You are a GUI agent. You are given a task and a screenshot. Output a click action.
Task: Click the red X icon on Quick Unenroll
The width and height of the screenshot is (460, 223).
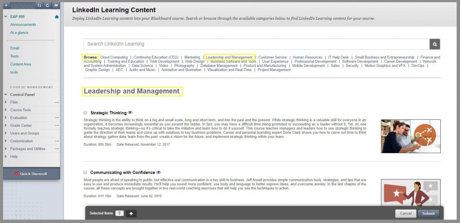tap(17, 174)
